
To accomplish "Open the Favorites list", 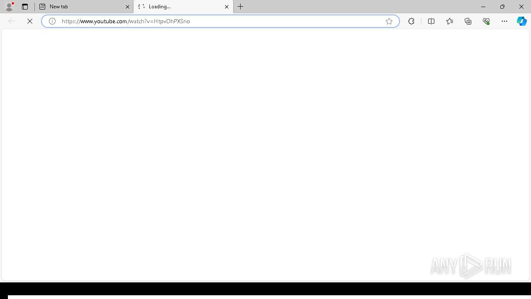I will (450, 21).
